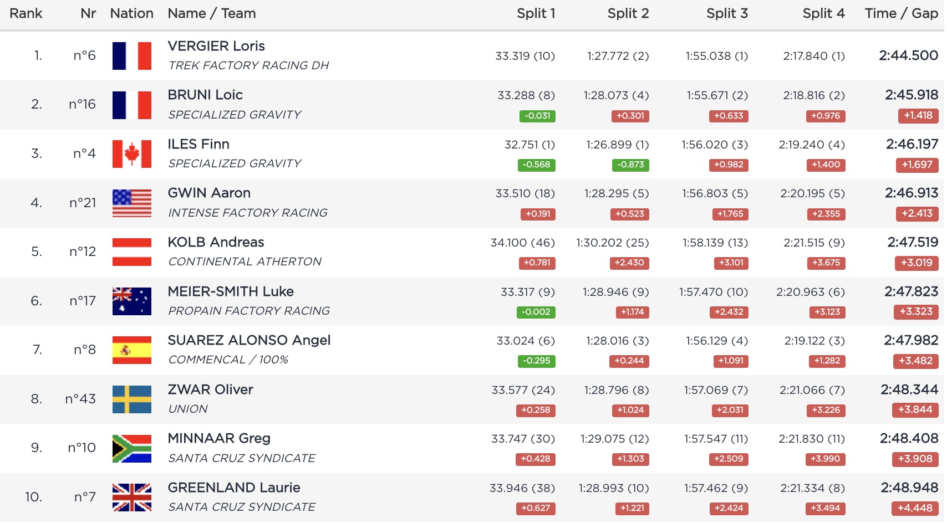Click the Swedish flag for ZWAR Oliver
The width and height of the screenshot is (947, 523).
coord(131,399)
